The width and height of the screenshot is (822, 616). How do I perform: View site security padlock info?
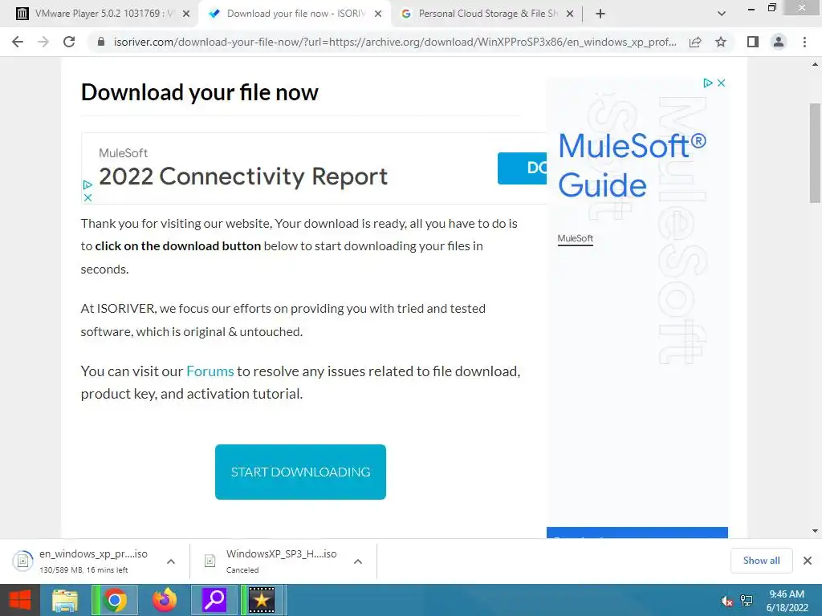[101, 42]
